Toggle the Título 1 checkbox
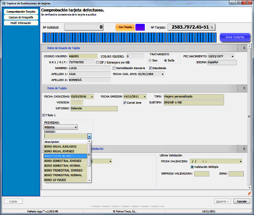The image size is (254, 215). click(x=44, y=115)
